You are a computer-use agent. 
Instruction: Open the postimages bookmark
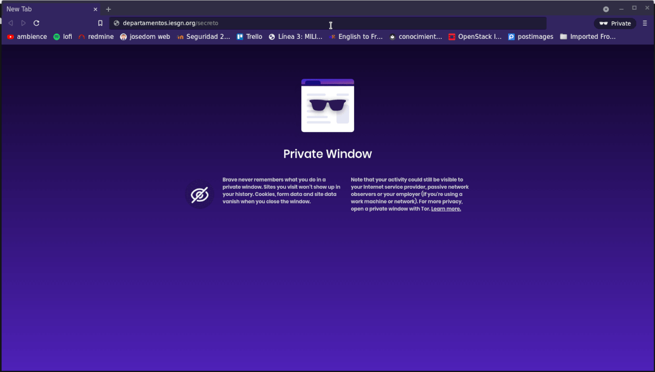[x=531, y=37]
